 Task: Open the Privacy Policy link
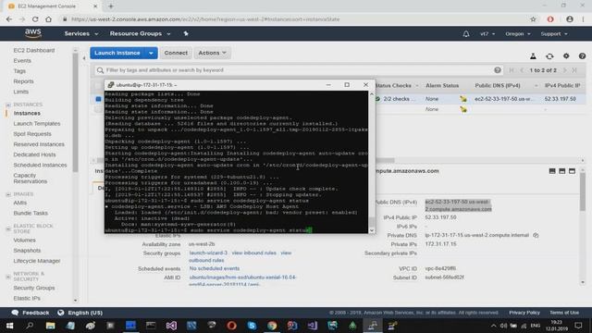coord(524,313)
